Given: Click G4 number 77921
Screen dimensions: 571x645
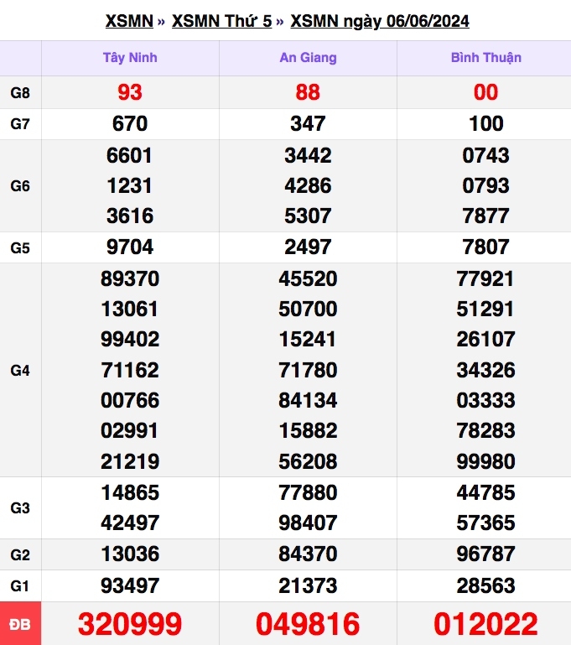Looking at the screenshot, I should click(485, 278).
